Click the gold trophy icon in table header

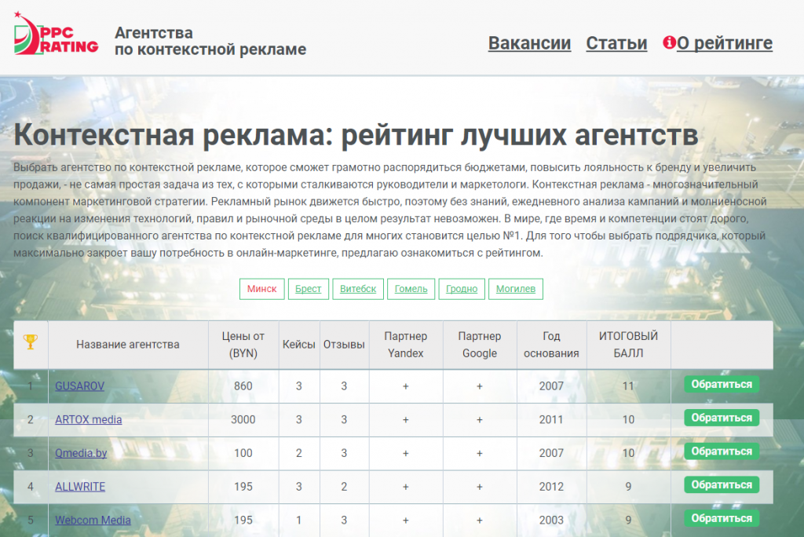[x=31, y=342]
